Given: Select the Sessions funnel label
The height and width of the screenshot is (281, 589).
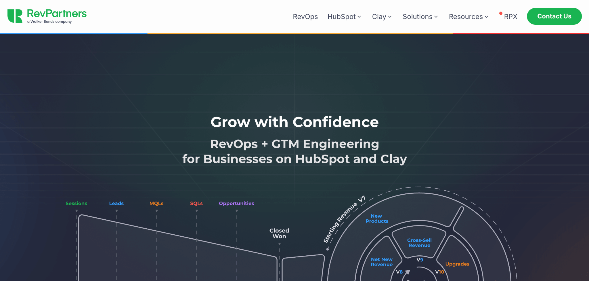Looking at the screenshot, I should coord(76,203).
